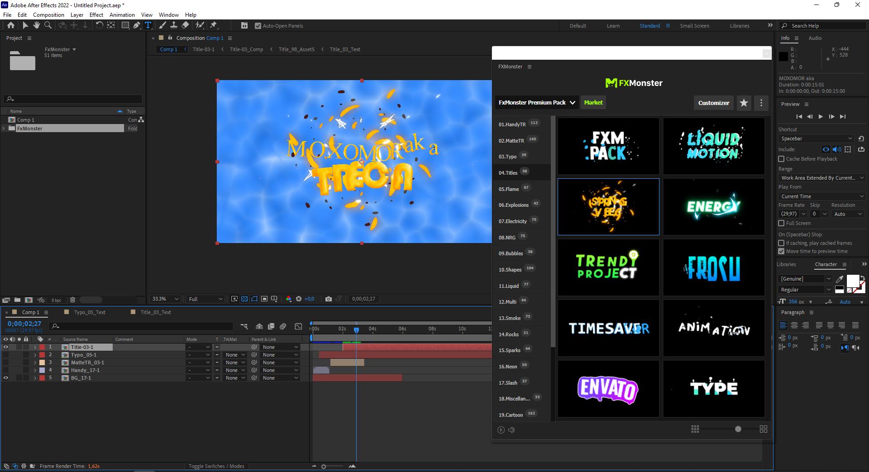Click the star favorites icon in FXMonster
869x472 pixels.
click(744, 103)
